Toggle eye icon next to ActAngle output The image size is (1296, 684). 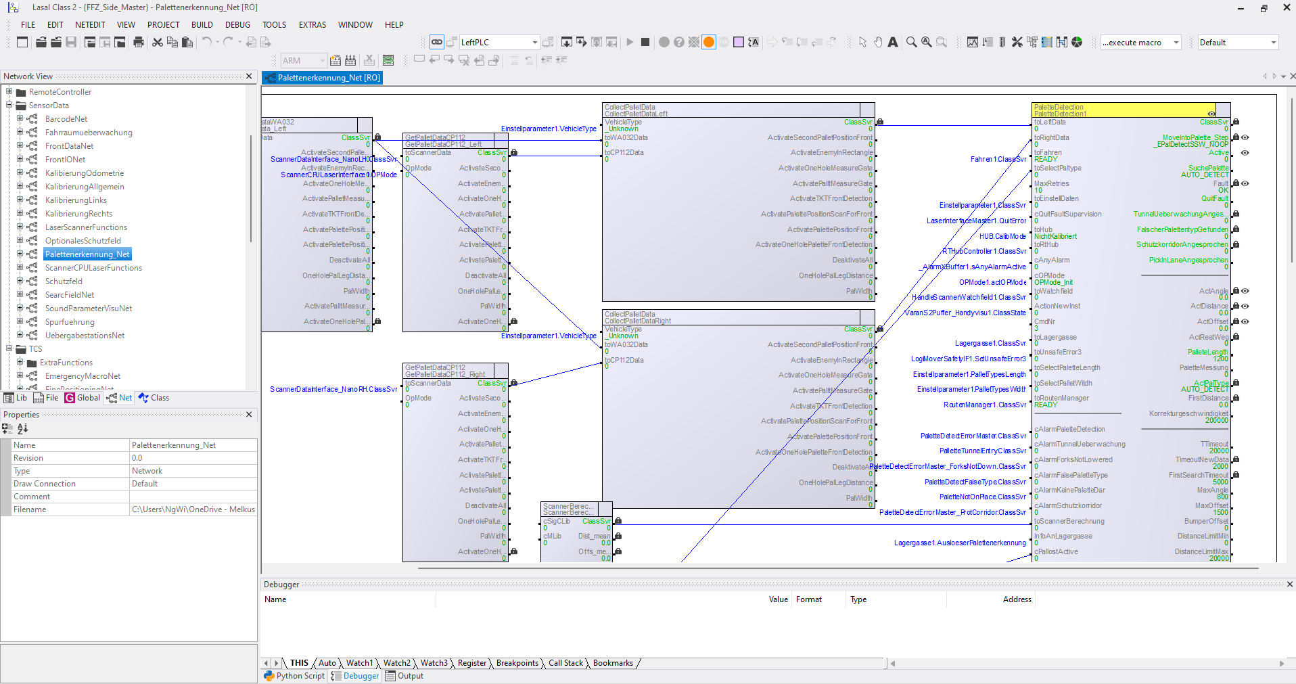pos(1245,291)
